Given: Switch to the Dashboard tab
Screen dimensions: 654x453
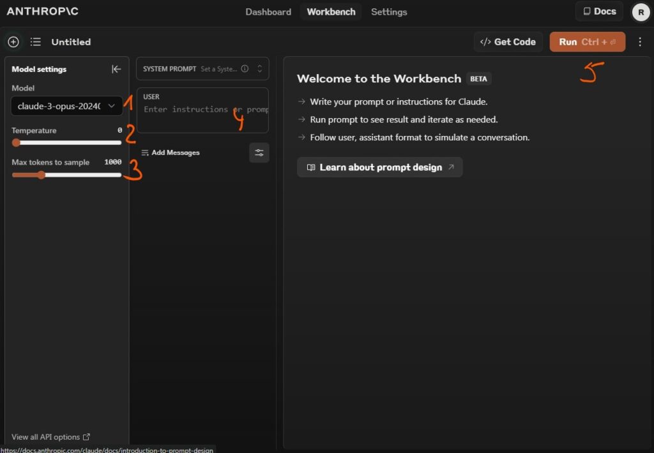Looking at the screenshot, I should coord(268,12).
